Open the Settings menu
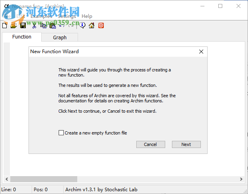The height and width of the screenshot is (194, 248). click(67, 16)
